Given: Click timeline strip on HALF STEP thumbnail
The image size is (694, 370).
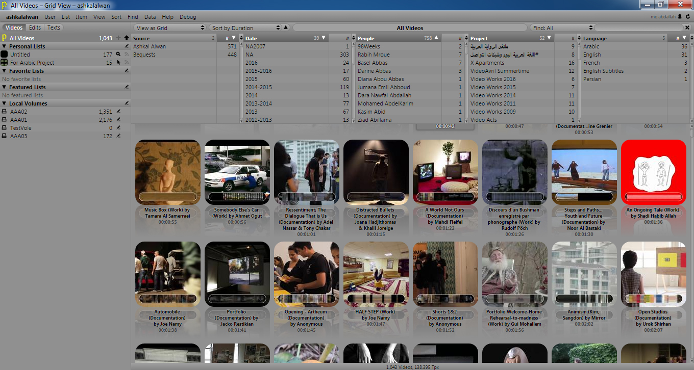Looking at the screenshot, I should pos(376,299).
